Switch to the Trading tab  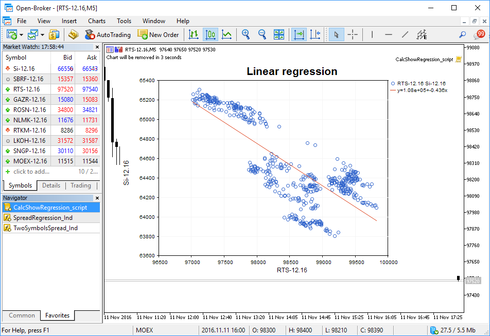81,185
